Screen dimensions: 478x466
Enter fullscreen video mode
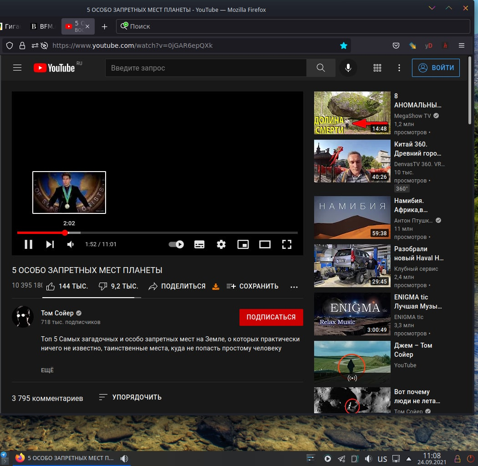[x=287, y=244]
